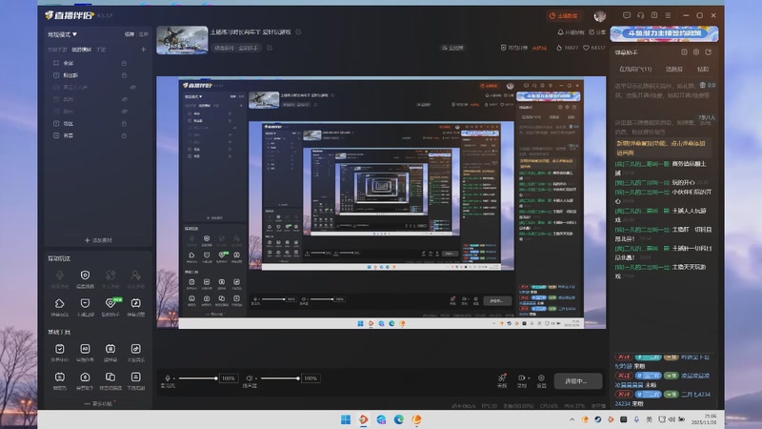The height and width of the screenshot is (429, 762).
Task: Toggle the lock on the second layer row
Action: (x=124, y=75)
